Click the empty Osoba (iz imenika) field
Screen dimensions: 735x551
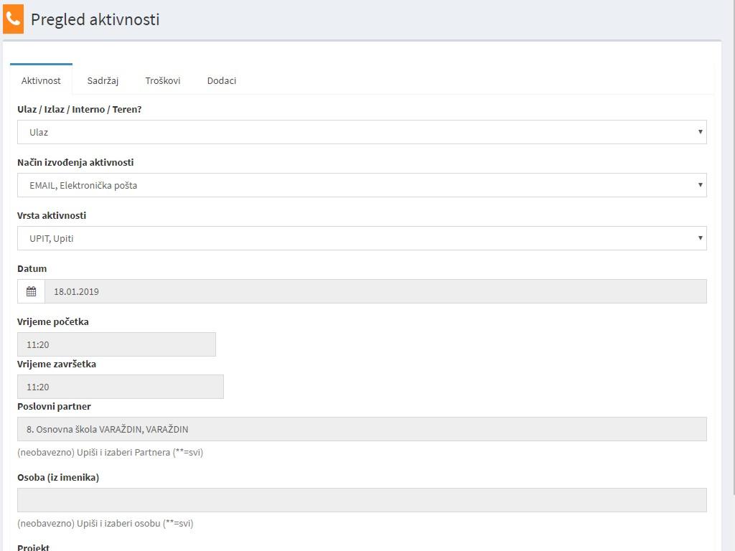tap(362, 500)
